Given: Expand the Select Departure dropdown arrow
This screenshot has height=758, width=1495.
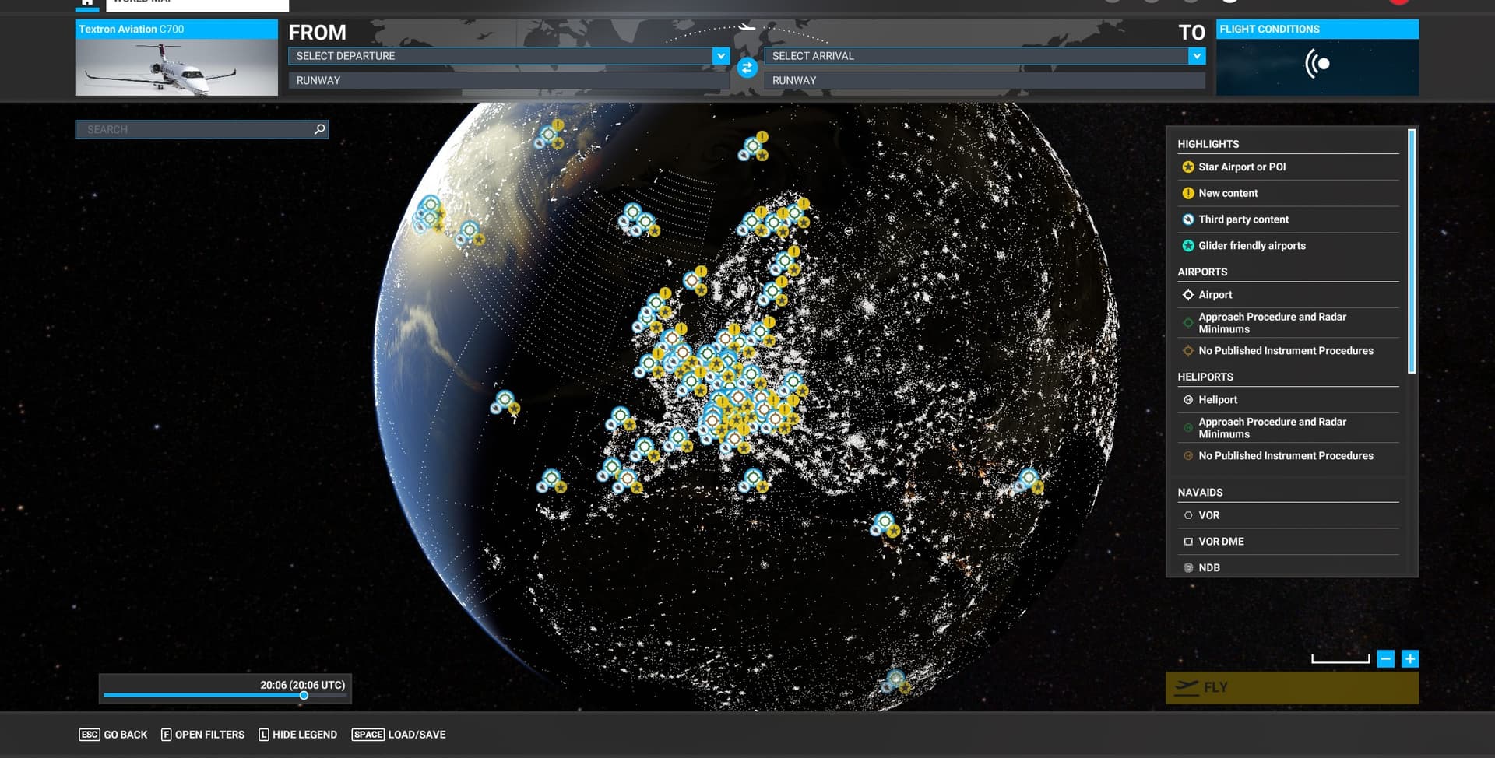Looking at the screenshot, I should tap(720, 56).
